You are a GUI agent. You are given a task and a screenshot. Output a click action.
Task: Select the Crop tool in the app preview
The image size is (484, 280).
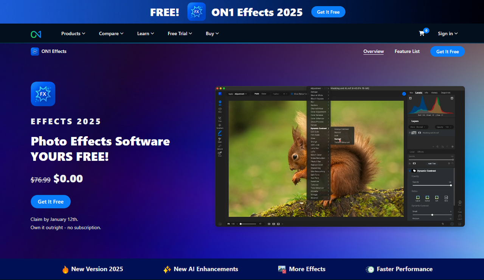[x=220, y=119]
